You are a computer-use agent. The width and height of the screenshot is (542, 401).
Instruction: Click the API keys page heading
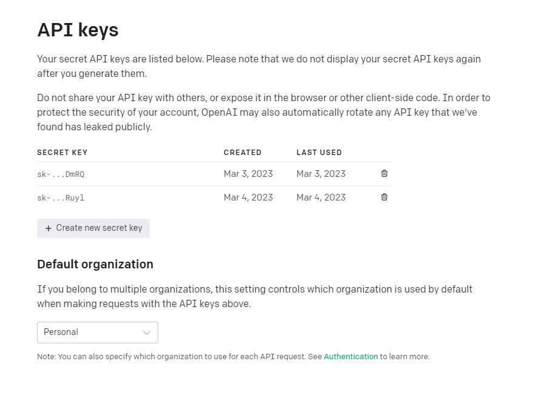point(78,30)
